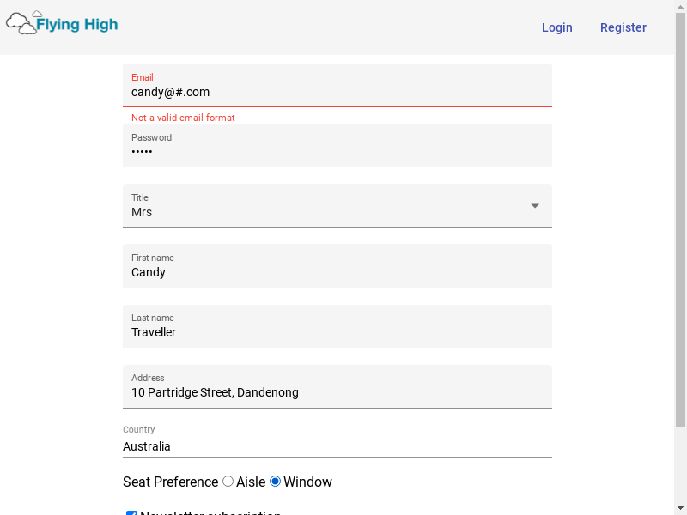Click the Email field containing candy@#.com
The width and height of the screenshot is (687, 515).
337,92
